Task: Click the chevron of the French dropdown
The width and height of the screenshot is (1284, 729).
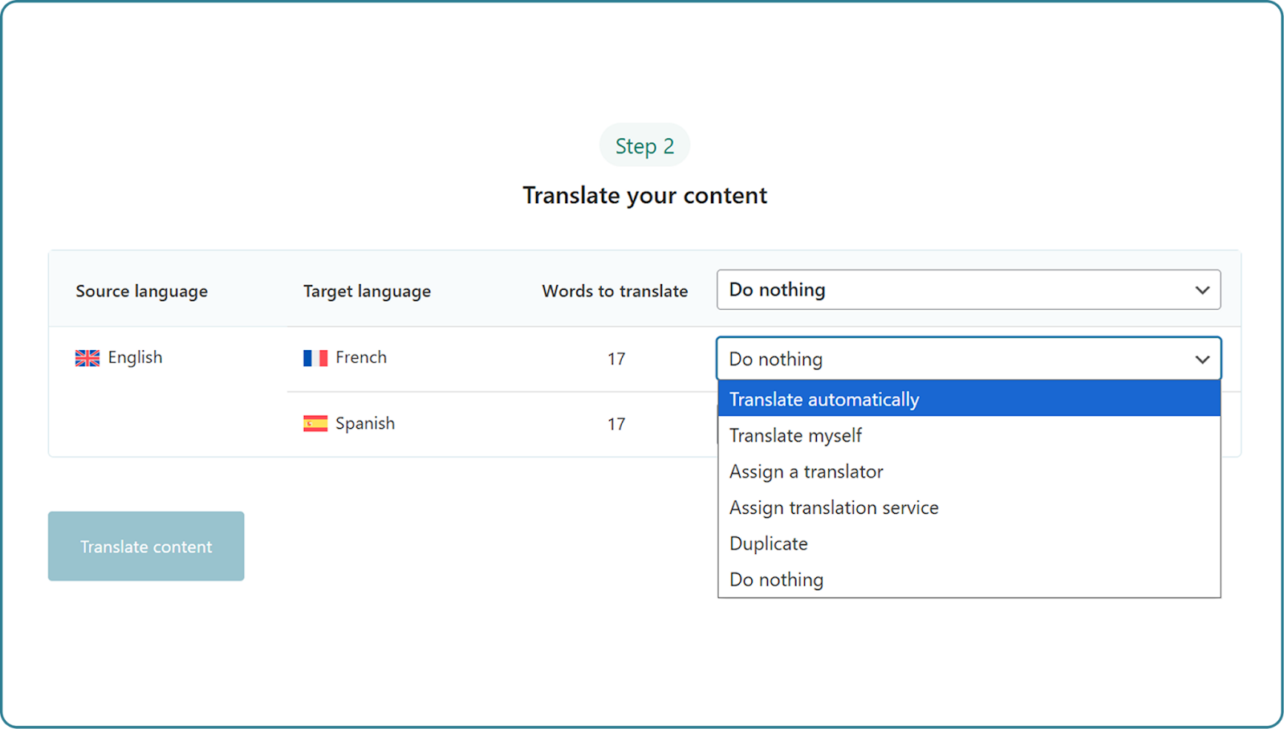Action: click(1201, 359)
